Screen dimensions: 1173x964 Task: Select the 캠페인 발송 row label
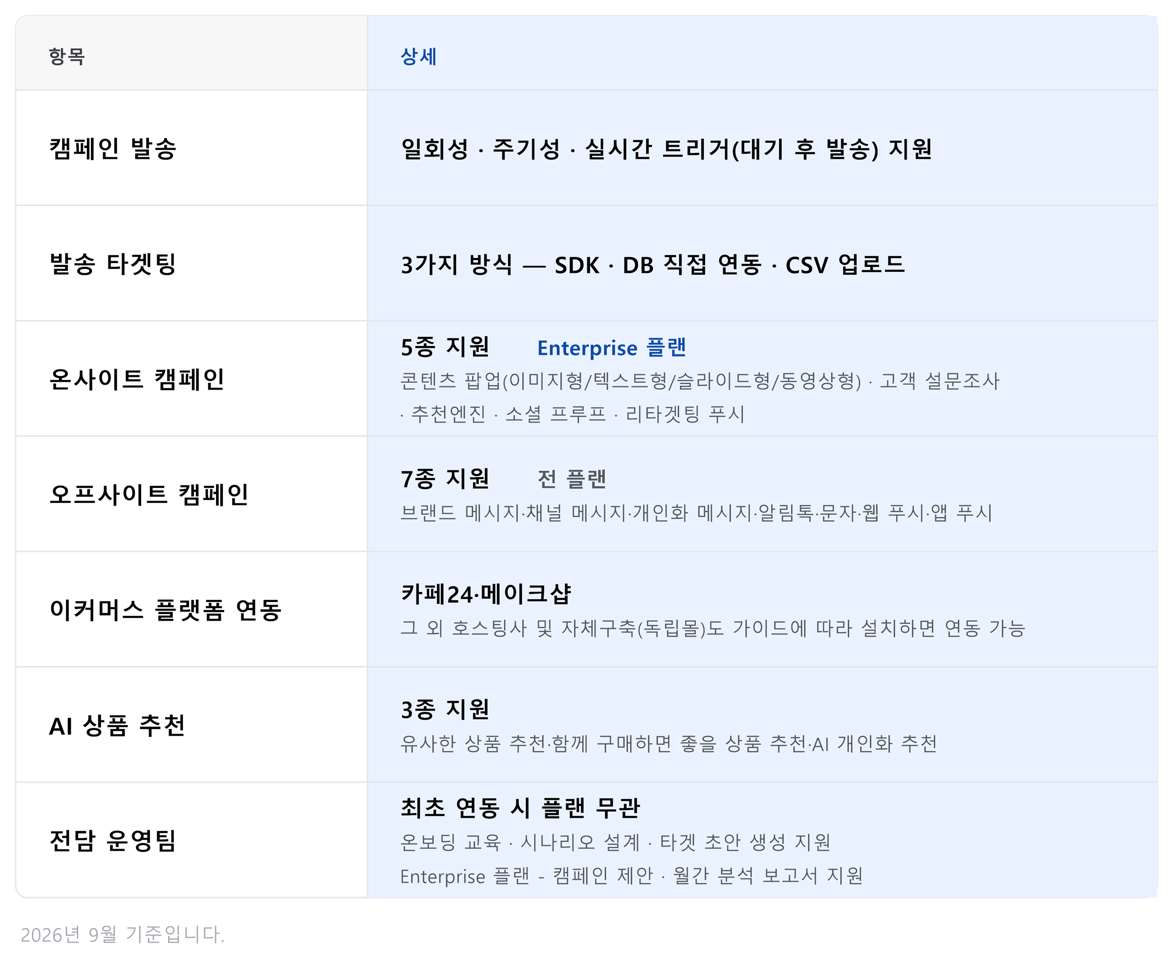click(113, 148)
